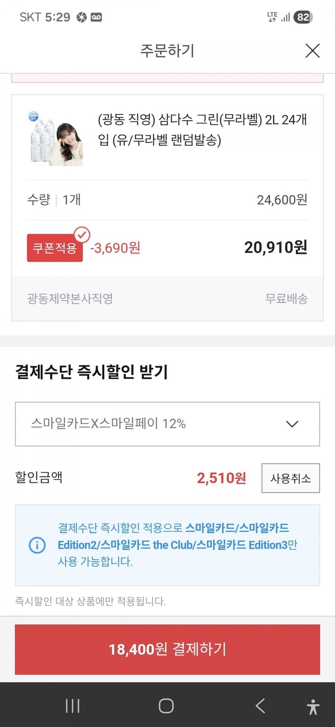
Task: Tap the camera shutter status icon
Action: click(82, 17)
